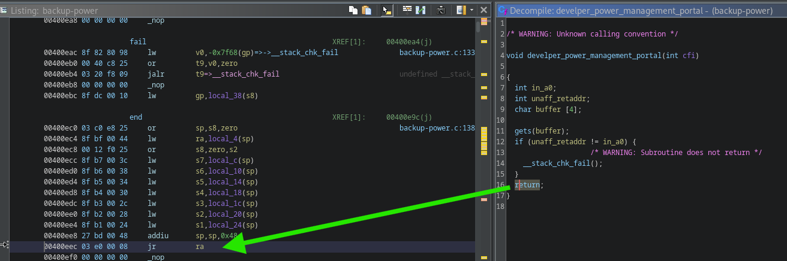This screenshot has width=787, height=261.
Task: Close the Listing panel with X
Action: coord(483,10)
